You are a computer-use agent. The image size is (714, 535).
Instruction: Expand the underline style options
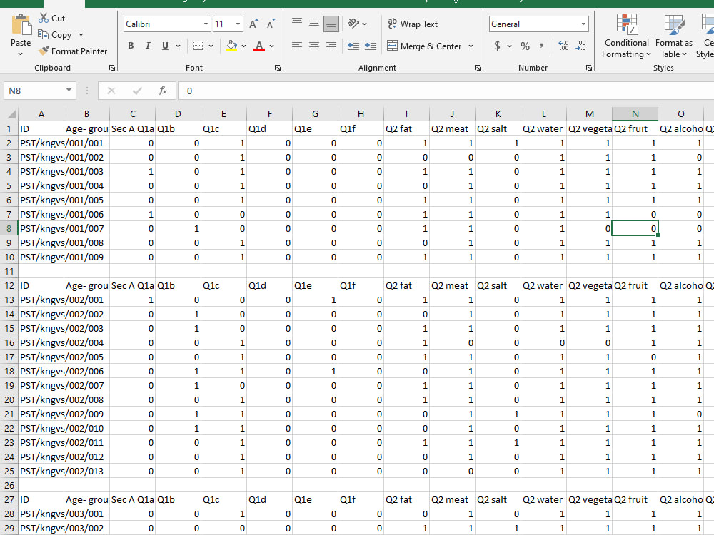tap(178, 46)
